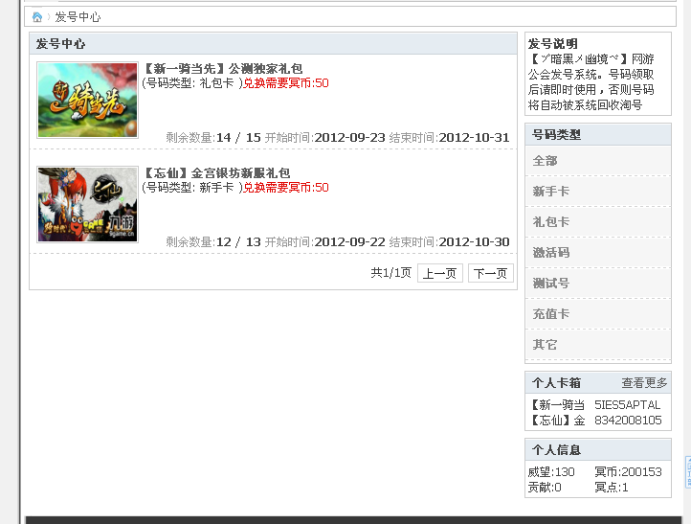The width and height of the screenshot is (691, 524).
Task: Click 共1/1页 page indicator
Action: tap(390, 273)
